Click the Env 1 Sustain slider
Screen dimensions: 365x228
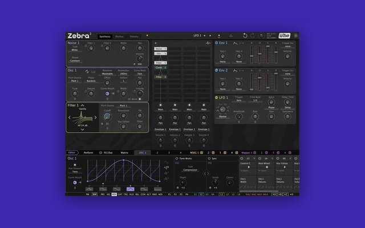[x=268, y=54]
